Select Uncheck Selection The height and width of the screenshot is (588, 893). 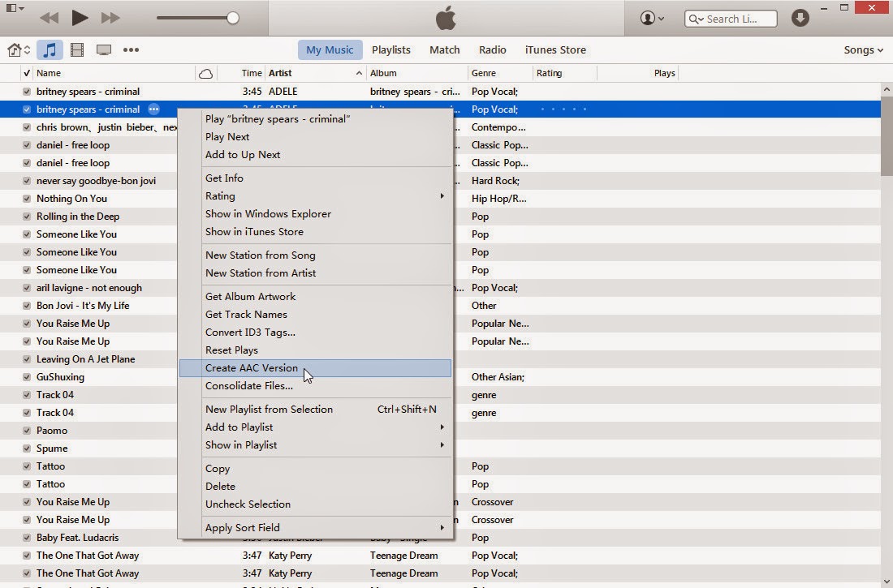pyautogui.click(x=315, y=504)
